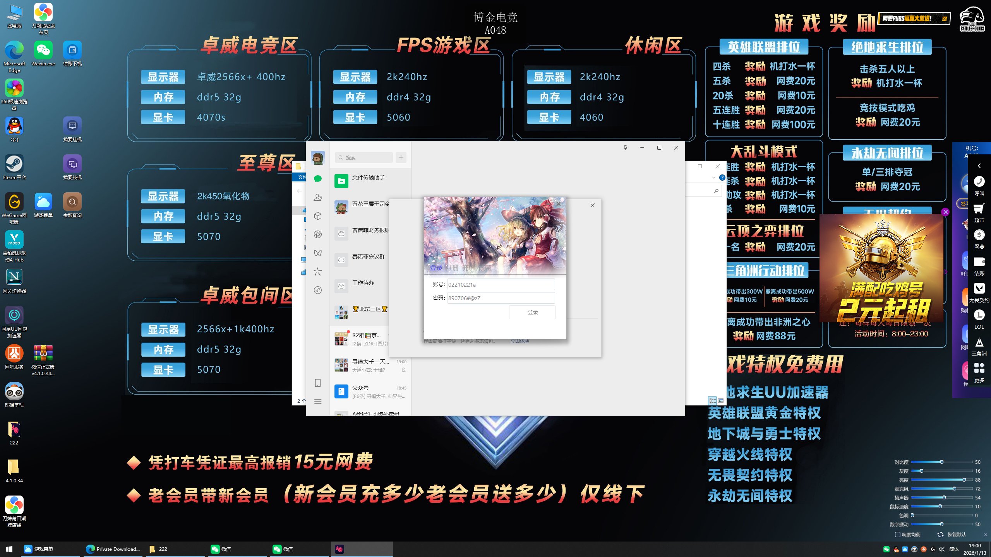The height and width of the screenshot is (557, 991).
Task: Click the 呼叫 phone call icon
Action: click(979, 182)
